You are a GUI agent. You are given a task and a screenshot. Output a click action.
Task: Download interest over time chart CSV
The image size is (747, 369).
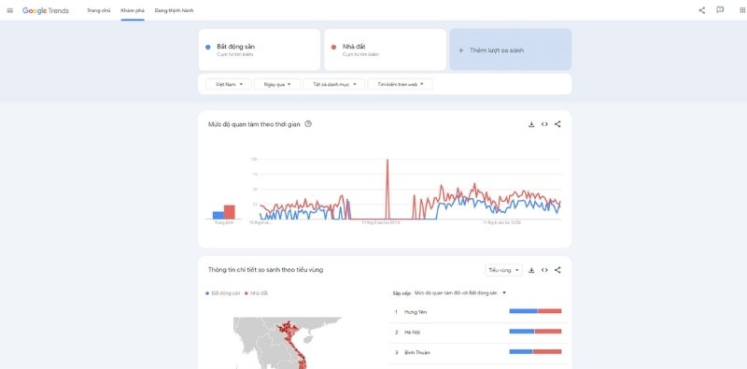531,124
